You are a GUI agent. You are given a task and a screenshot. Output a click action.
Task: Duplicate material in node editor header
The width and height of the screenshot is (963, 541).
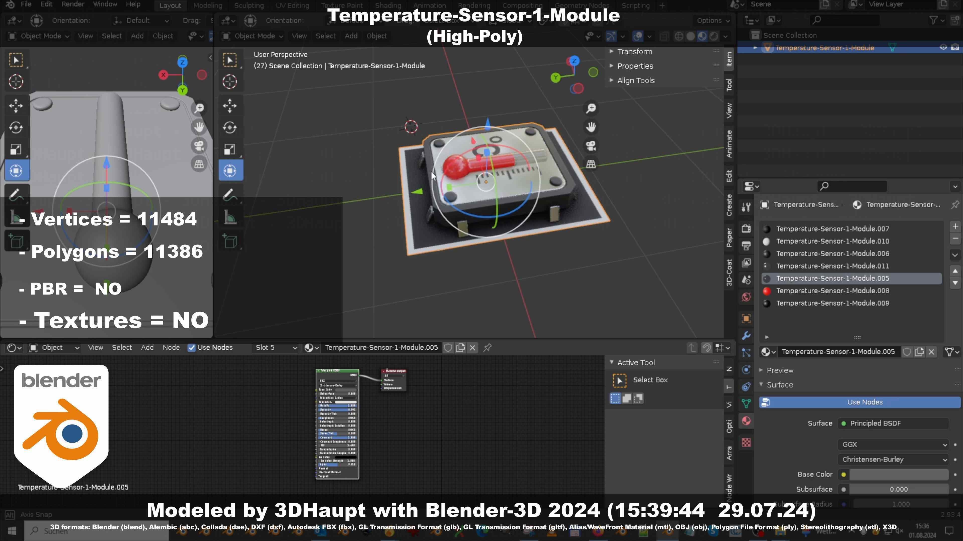tap(461, 348)
